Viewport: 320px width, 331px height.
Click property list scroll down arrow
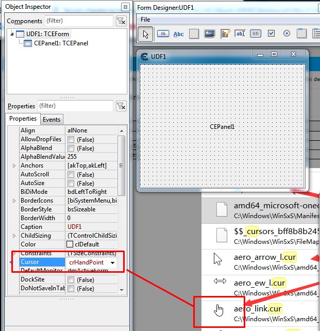pos(122,290)
